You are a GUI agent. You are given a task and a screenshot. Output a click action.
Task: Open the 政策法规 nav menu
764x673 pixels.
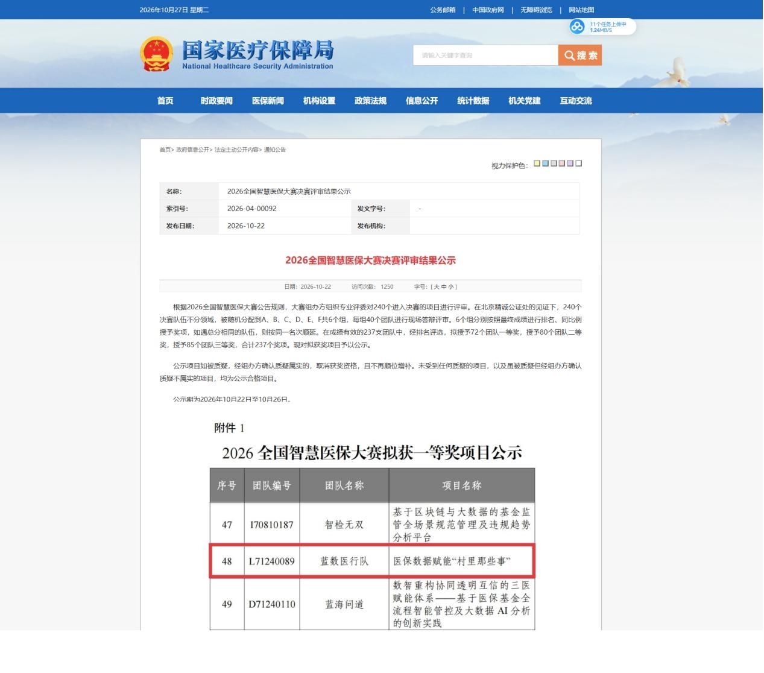point(370,101)
